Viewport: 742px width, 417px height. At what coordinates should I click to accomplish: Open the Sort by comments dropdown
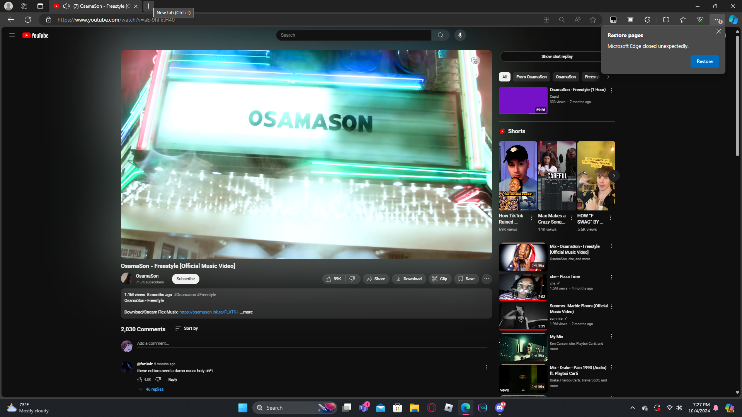[x=186, y=328]
